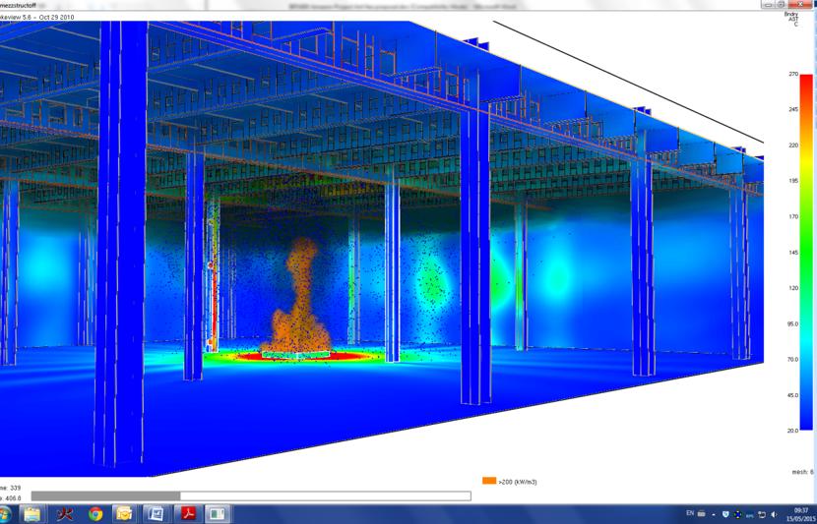
Task: Click the colorbar value 20.0 label
Action: click(792, 431)
